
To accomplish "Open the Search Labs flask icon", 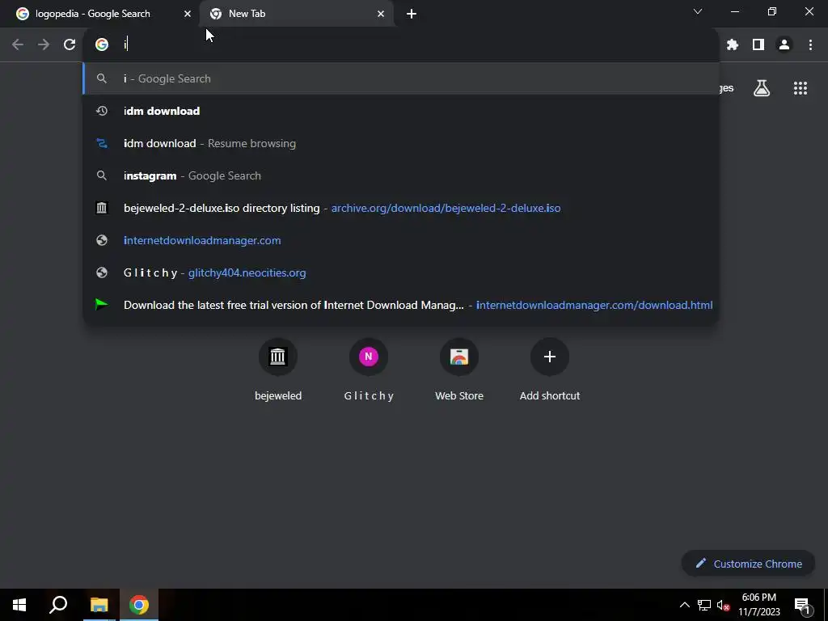I will (x=762, y=88).
